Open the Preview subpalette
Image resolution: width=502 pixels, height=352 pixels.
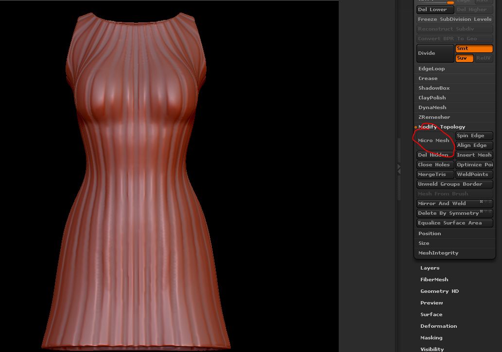click(x=432, y=303)
